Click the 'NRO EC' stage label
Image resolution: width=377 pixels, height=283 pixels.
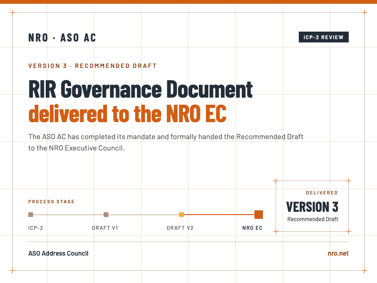253,228
